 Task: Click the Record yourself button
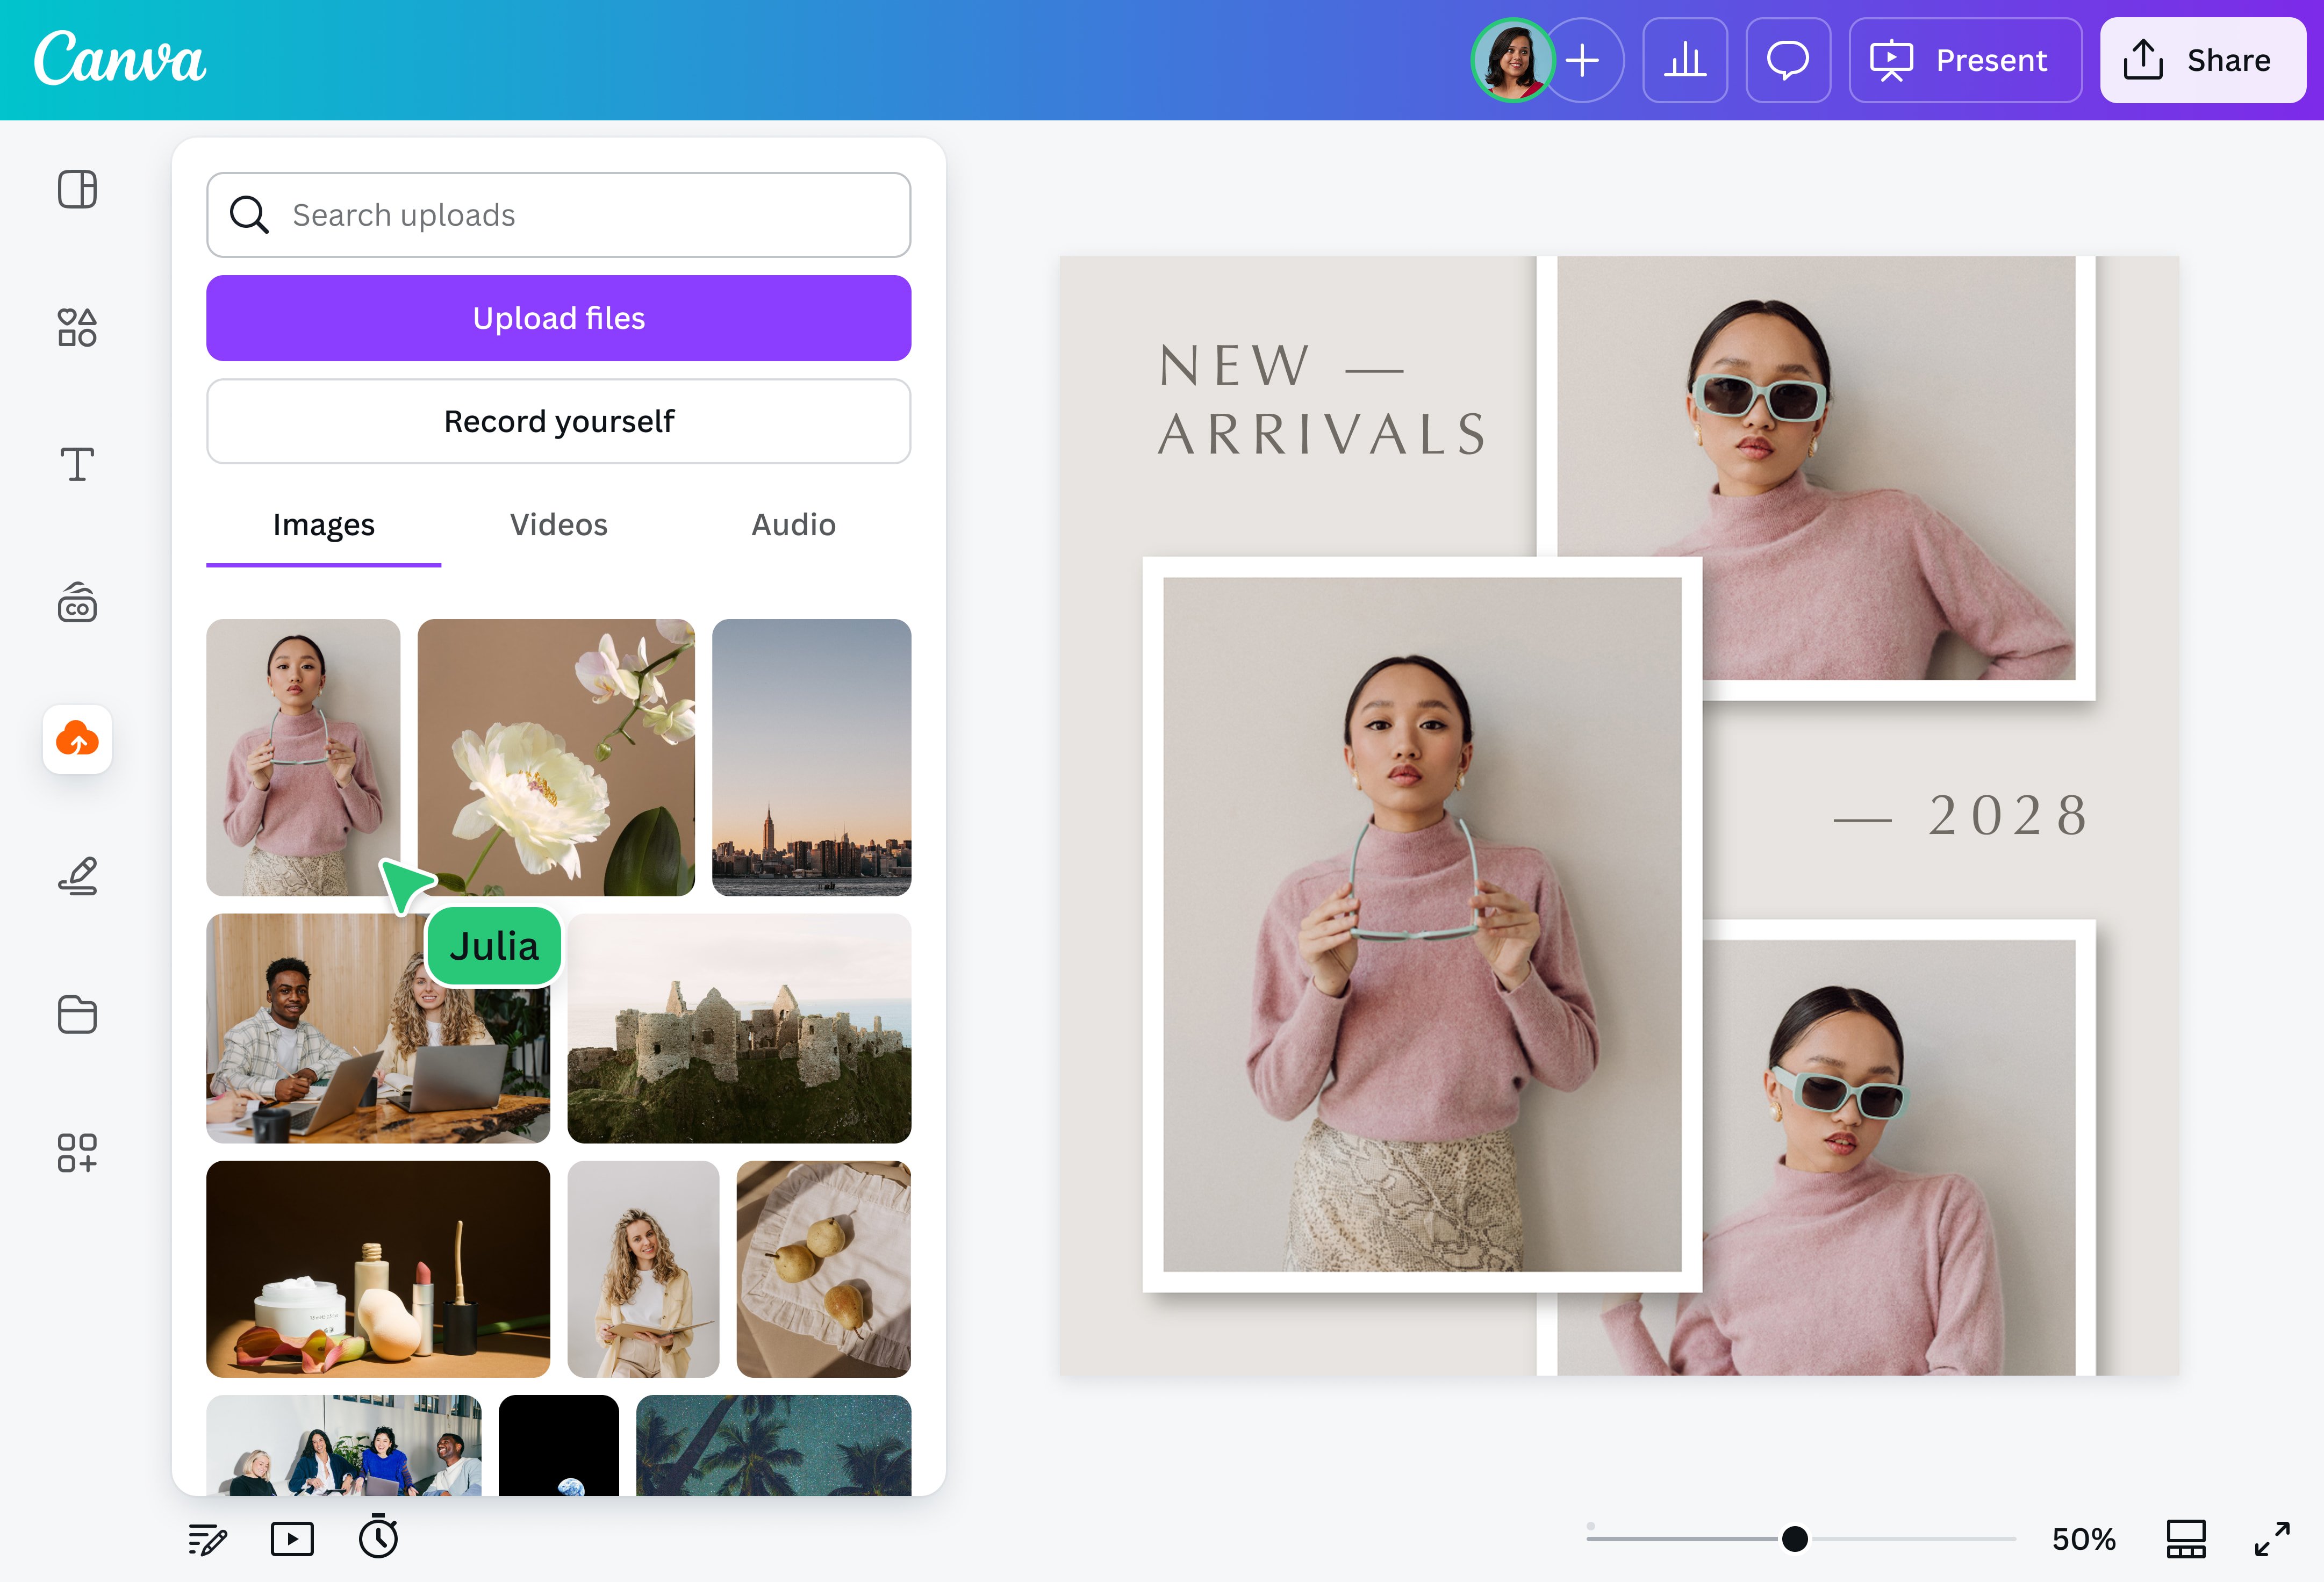pyautogui.click(x=558, y=421)
